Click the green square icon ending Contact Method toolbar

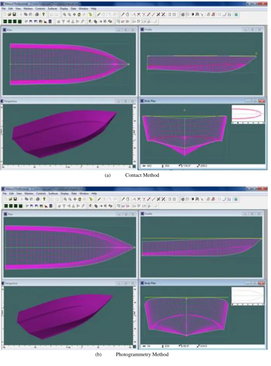pos(236,14)
